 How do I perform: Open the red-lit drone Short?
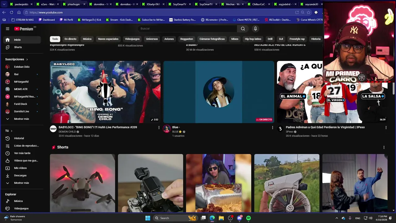[x=82, y=183]
